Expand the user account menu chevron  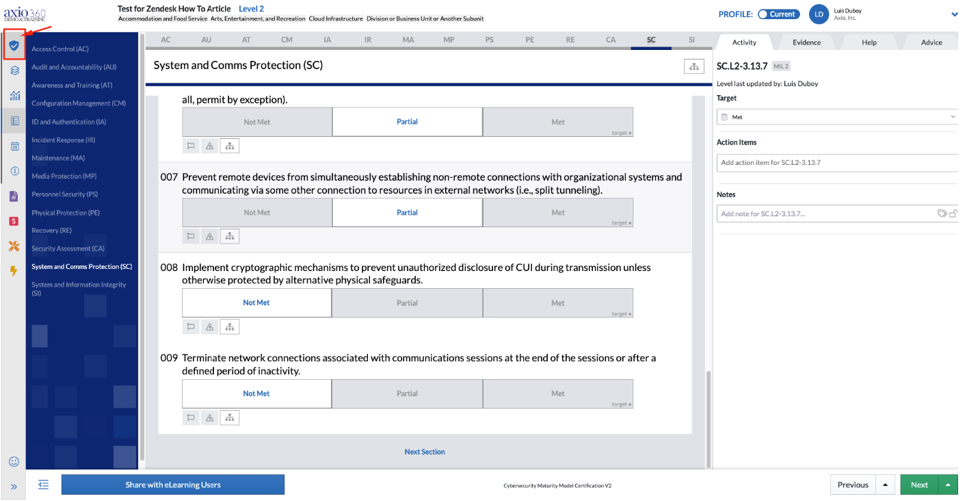coord(954,14)
